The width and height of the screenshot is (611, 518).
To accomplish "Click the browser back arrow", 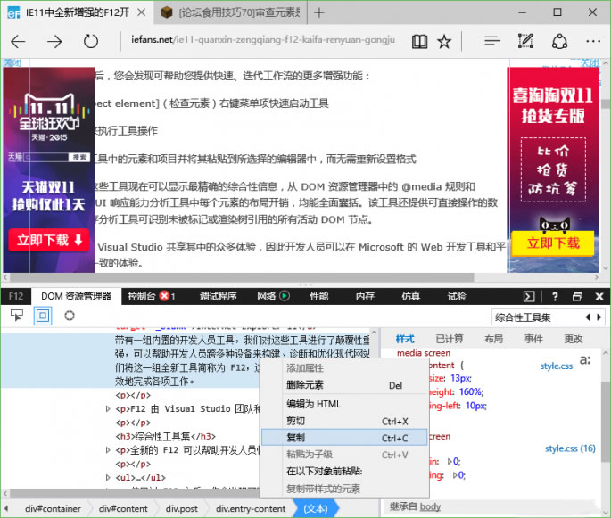I will click(x=18, y=42).
